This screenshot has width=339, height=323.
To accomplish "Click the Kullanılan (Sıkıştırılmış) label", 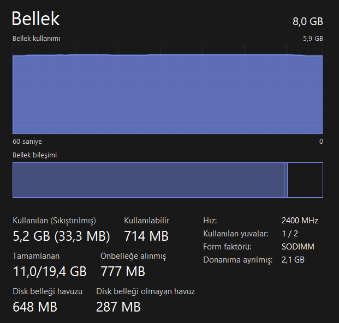I will pyautogui.click(x=54, y=221).
